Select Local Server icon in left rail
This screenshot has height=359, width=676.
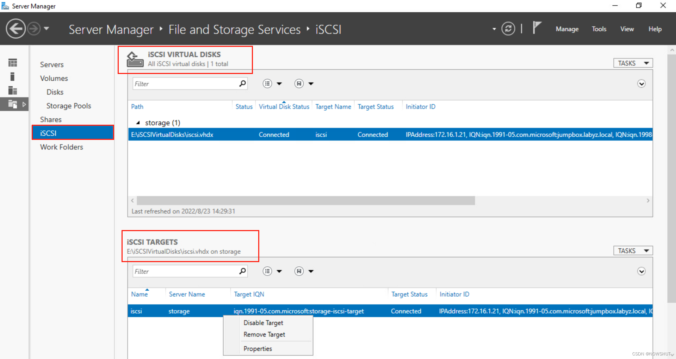13,76
